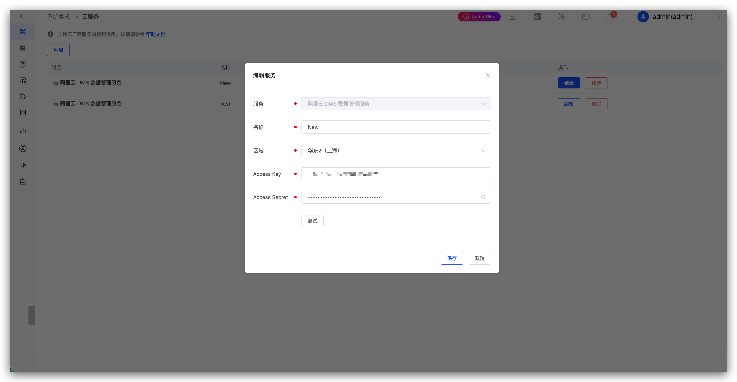Click the download icon in the top bar
The image size is (737, 382).
pos(513,17)
